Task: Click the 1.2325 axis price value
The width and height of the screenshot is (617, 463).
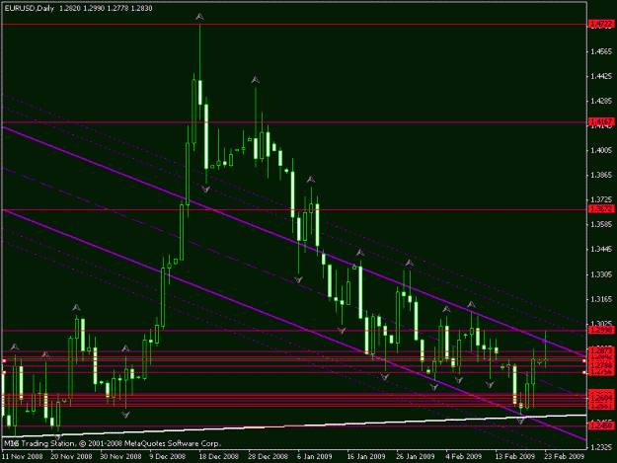Action: [x=602, y=447]
